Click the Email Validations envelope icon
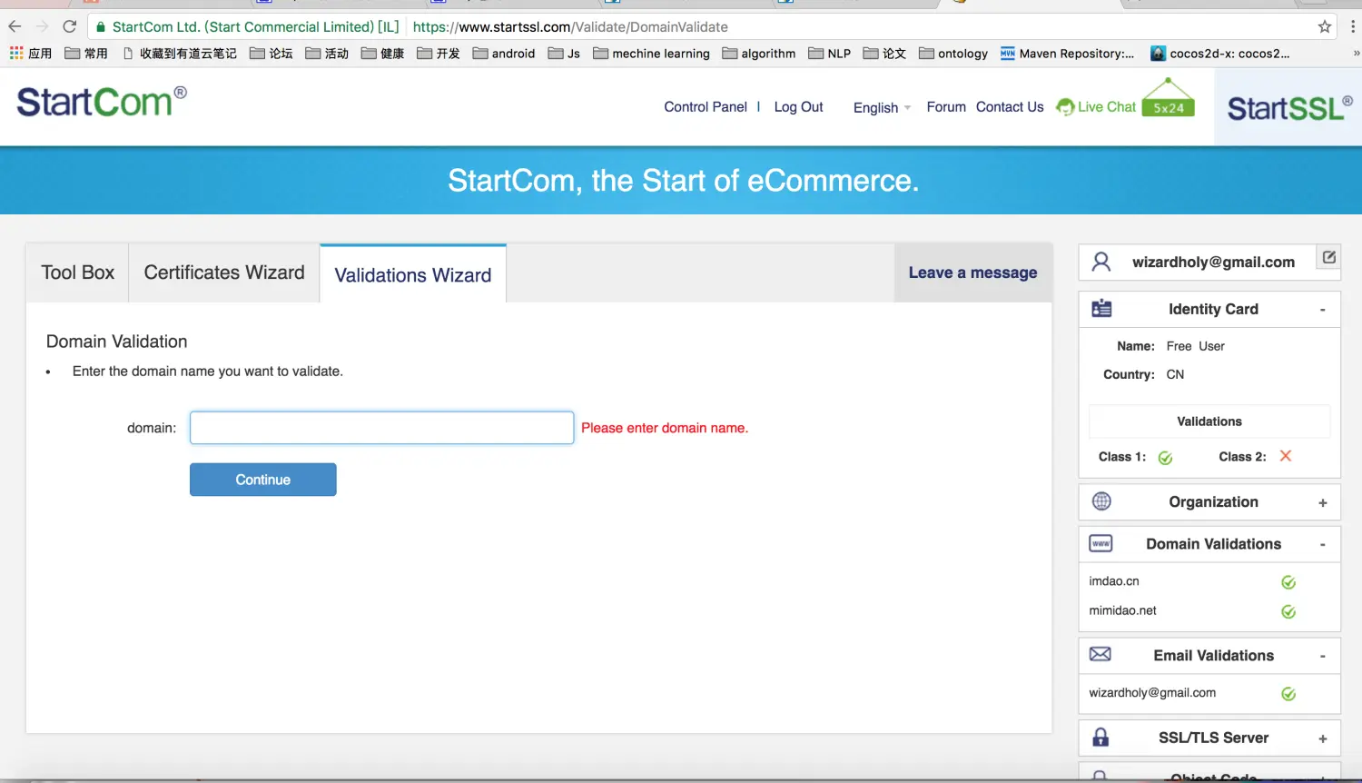Image resolution: width=1362 pixels, height=783 pixels. click(1100, 654)
